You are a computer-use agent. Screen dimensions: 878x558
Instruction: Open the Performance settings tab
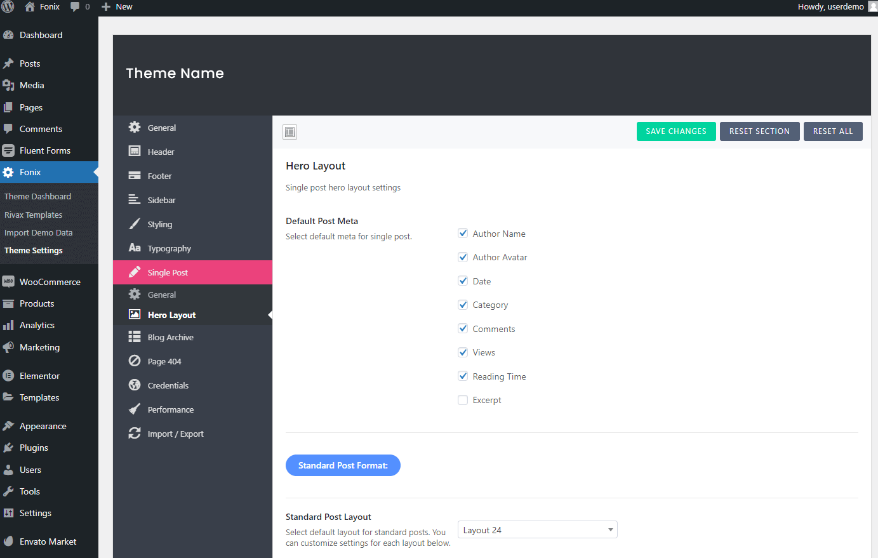170,409
